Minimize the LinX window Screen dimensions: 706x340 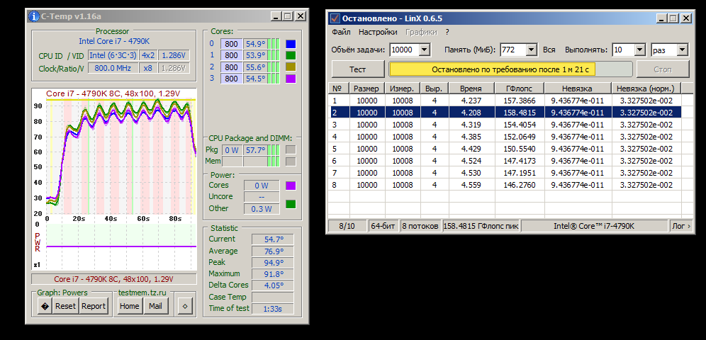point(661,18)
